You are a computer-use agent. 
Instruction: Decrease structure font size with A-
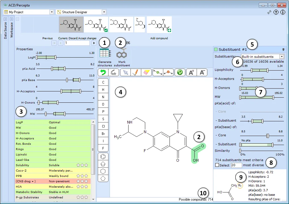pos(202,72)
